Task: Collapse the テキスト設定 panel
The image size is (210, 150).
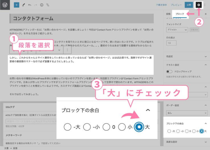Action: click(x=187, y=65)
